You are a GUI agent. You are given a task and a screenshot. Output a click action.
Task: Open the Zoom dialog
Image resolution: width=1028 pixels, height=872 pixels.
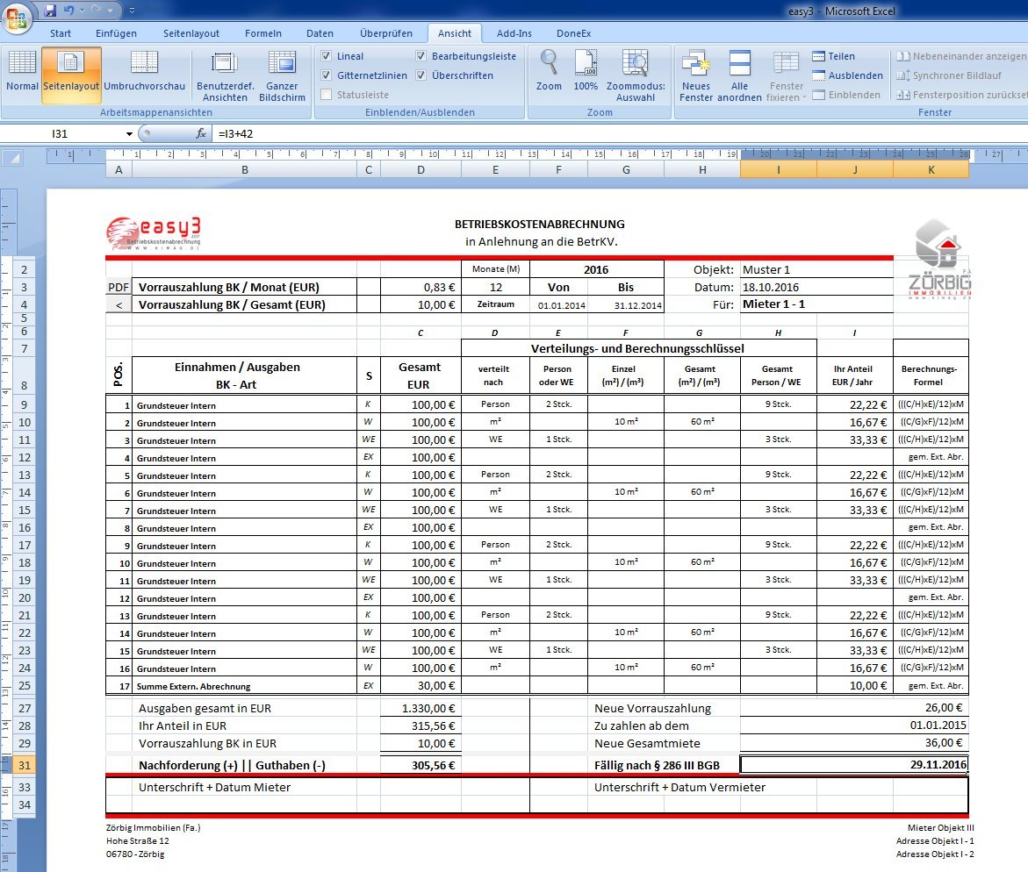click(549, 71)
